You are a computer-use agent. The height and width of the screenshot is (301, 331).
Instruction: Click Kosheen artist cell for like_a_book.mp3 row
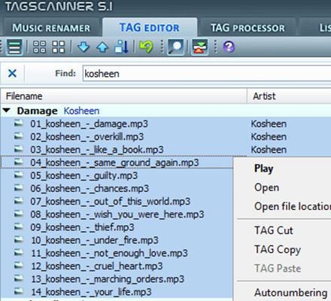click(x=269, y=150)
